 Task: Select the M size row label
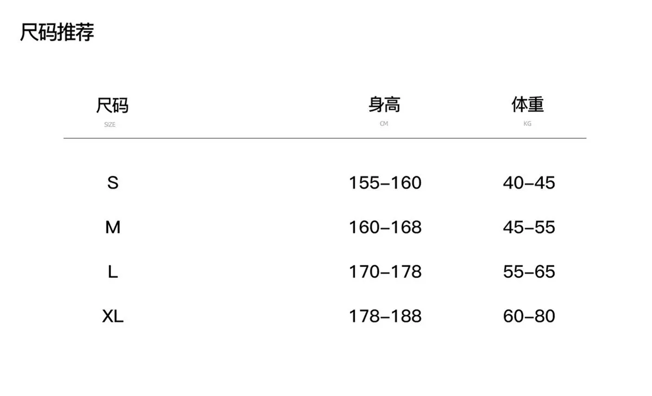(x=112, y=227)
